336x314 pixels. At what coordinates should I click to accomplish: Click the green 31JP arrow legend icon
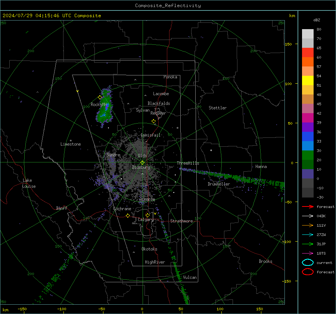point(308,244)
